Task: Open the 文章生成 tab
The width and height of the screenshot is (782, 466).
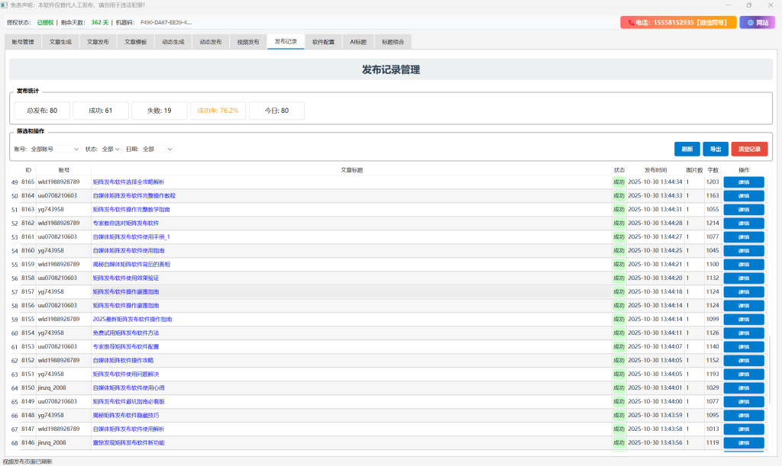Action: tap(60, 42)
